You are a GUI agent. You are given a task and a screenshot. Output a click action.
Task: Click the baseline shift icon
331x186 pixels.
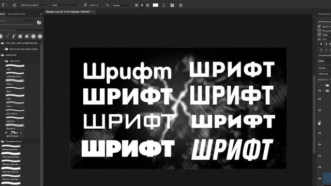tap(319, 39)
